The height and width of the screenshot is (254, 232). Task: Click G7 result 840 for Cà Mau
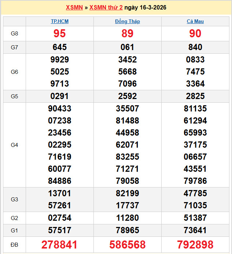195,47
